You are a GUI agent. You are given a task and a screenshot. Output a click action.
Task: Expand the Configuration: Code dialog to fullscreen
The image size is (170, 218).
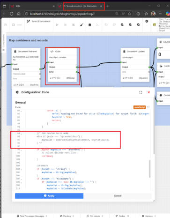coord(141,92)
